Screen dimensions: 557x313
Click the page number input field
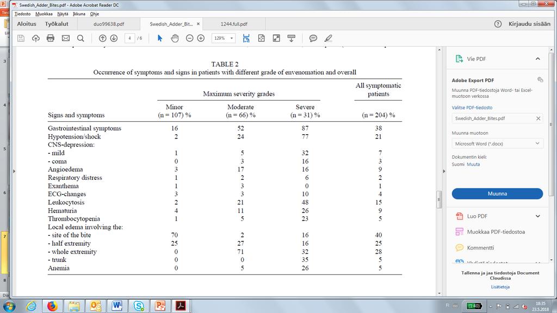tap(129, 39)
